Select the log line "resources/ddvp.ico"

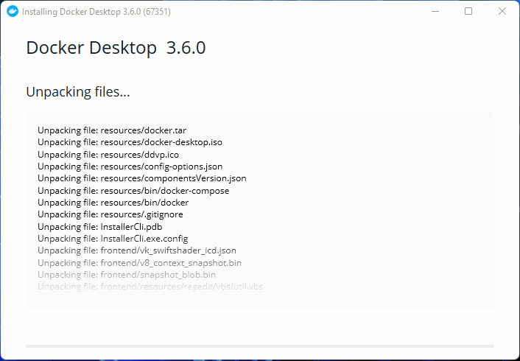(108, 155)
